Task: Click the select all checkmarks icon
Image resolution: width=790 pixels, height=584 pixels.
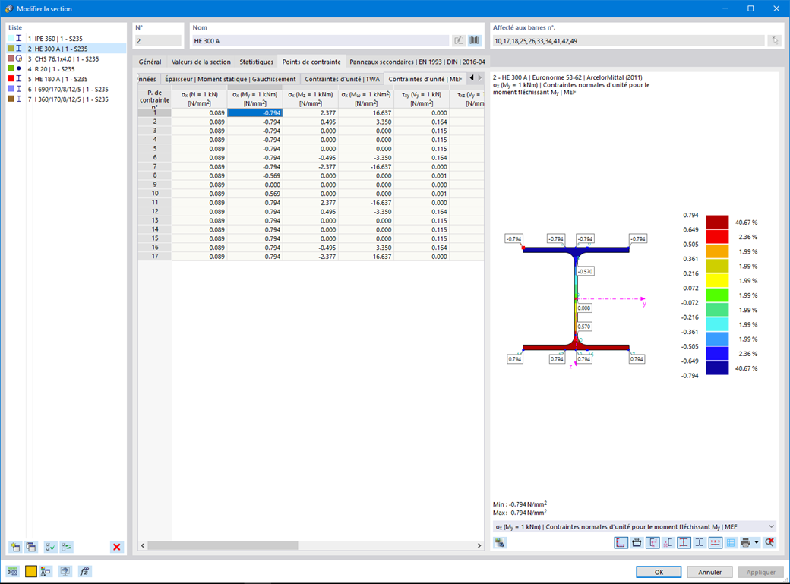Action: [50, 547]
